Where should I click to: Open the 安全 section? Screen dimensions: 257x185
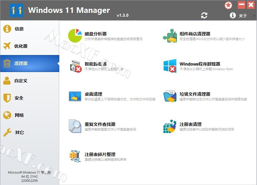[30, 98]
